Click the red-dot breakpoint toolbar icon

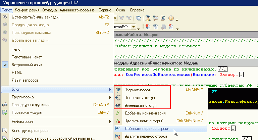click(148, 27)
